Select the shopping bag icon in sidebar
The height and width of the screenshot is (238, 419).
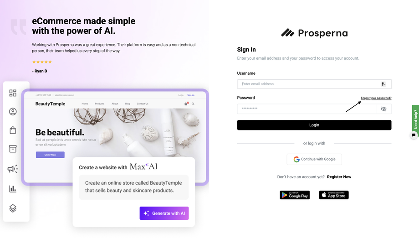pos(13,130)
